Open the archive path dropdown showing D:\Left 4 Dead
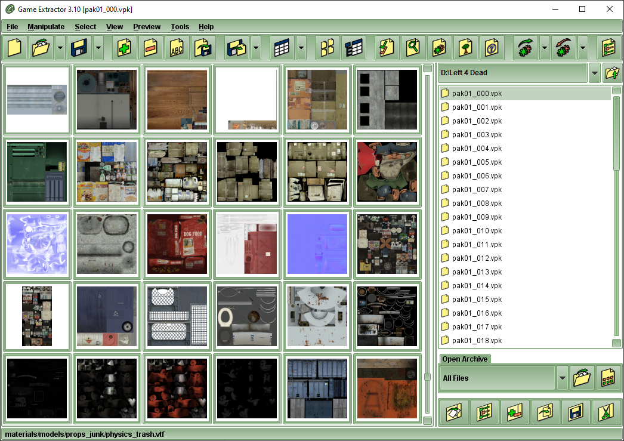The image size is (624, 441). 594,73
